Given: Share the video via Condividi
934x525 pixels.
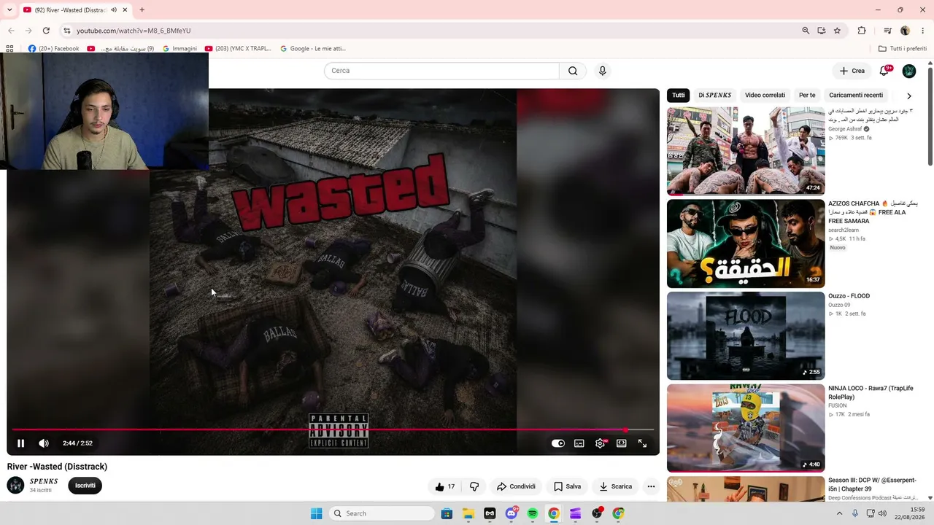Looking at the screenshot, I should tap(517, 486).
